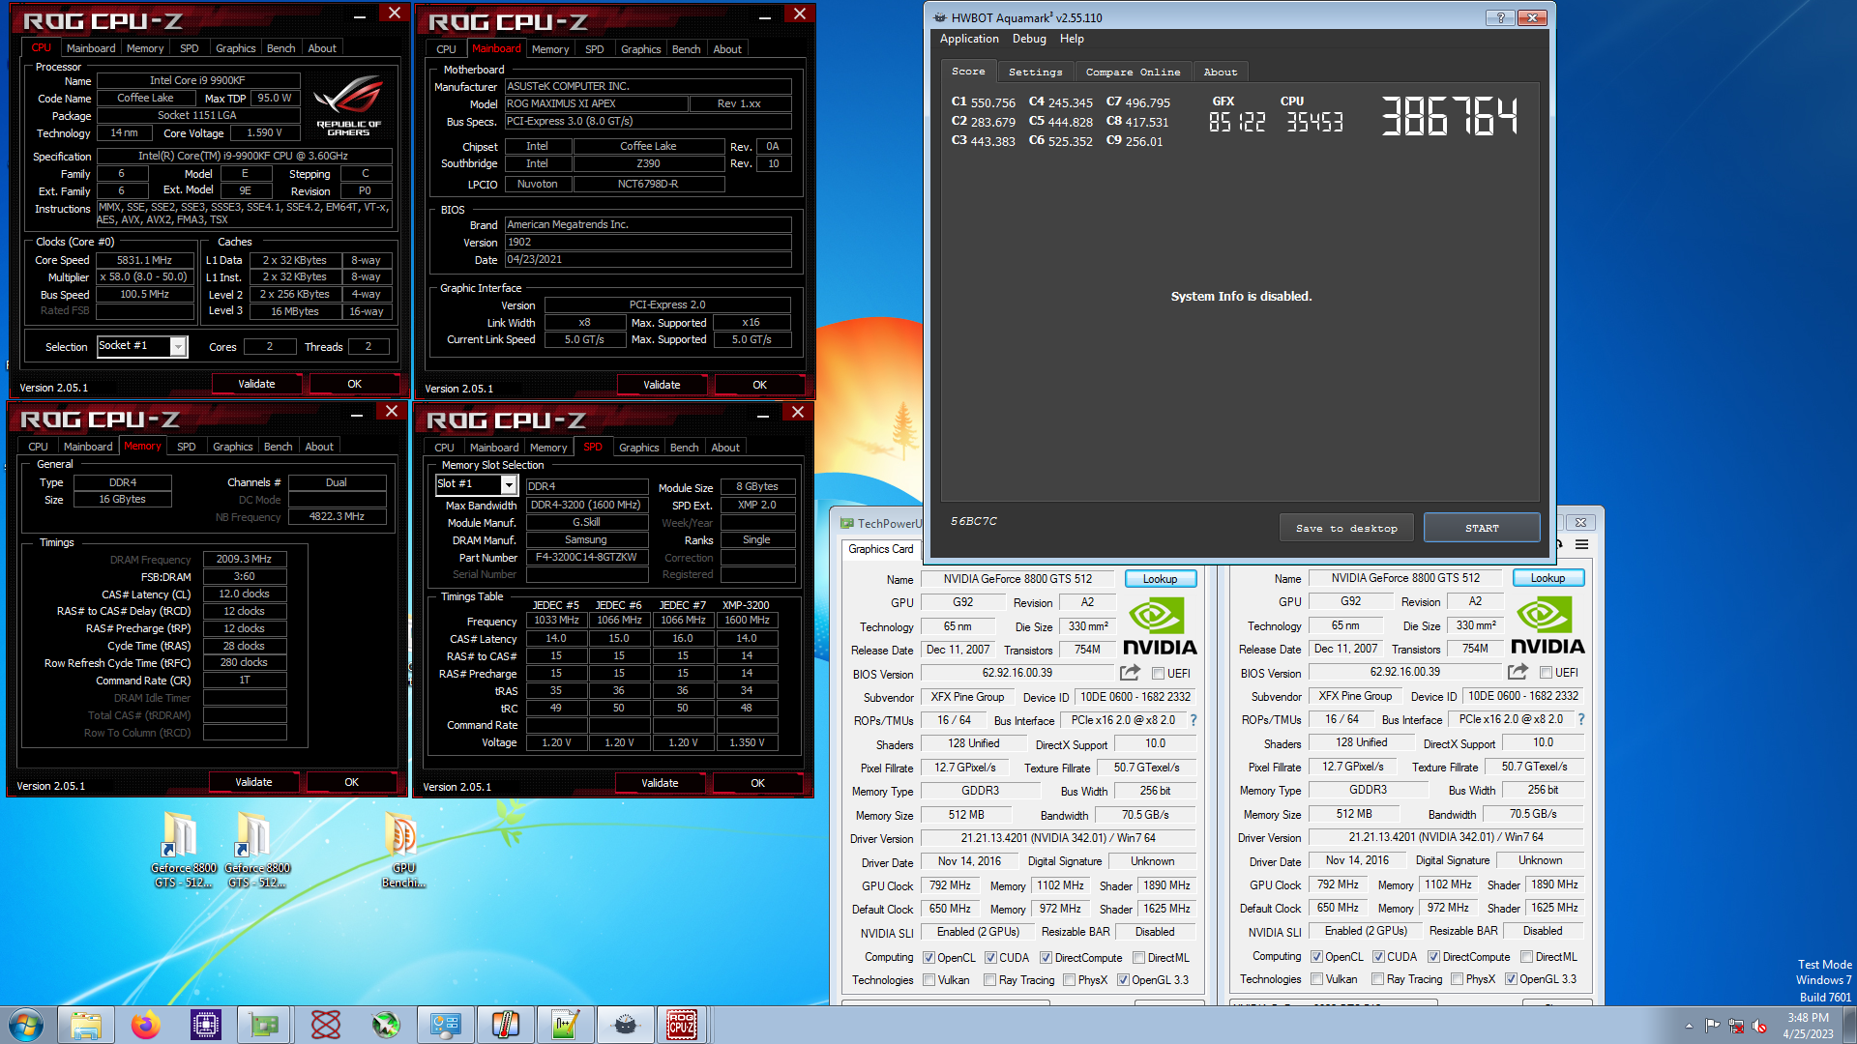Image resolution: width=1857 pixels, height=1044 pixels.
Task: Launch Firefox from the taskbar
Action: point(146,1025)
